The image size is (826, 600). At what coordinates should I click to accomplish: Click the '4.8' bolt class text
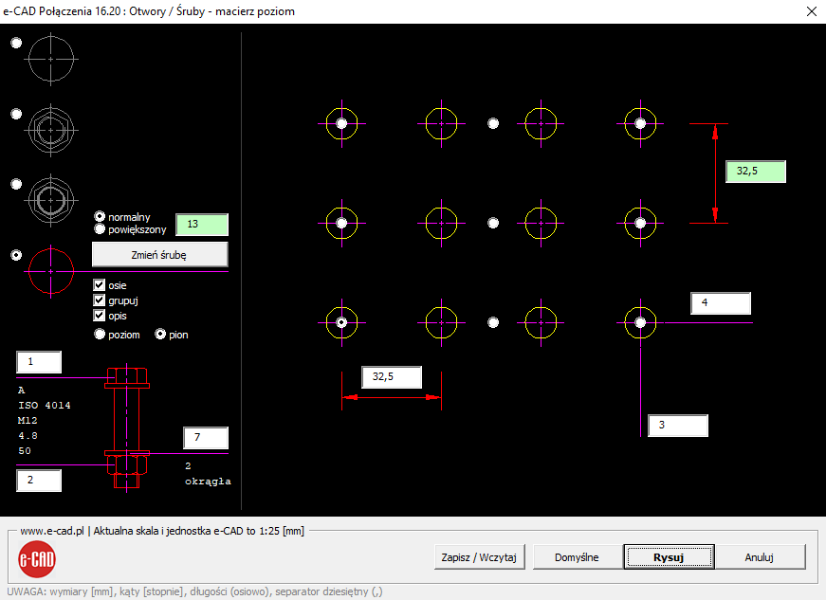28,436
